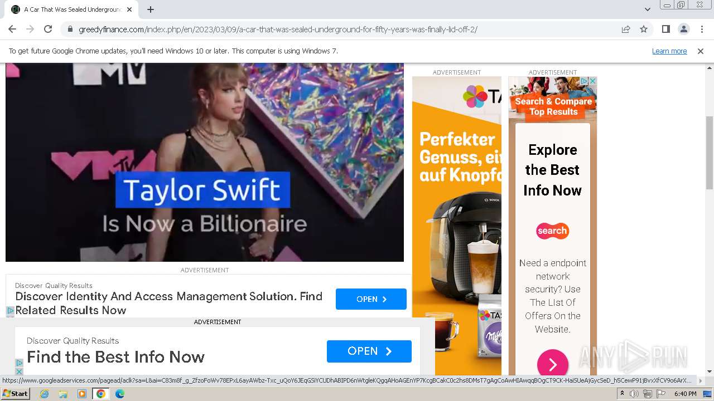Click AdChoices icon on Search & Compare ad
Image resolution: width=714 pixels, height=401 pixels.
click(584, 81)
